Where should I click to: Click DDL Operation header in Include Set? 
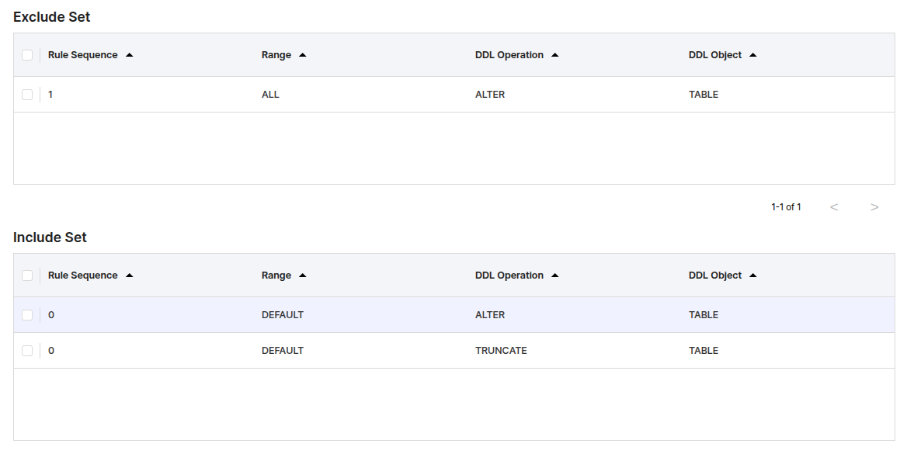point(509,276)
